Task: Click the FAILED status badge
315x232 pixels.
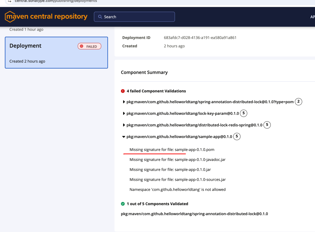Action: point(90,46)
